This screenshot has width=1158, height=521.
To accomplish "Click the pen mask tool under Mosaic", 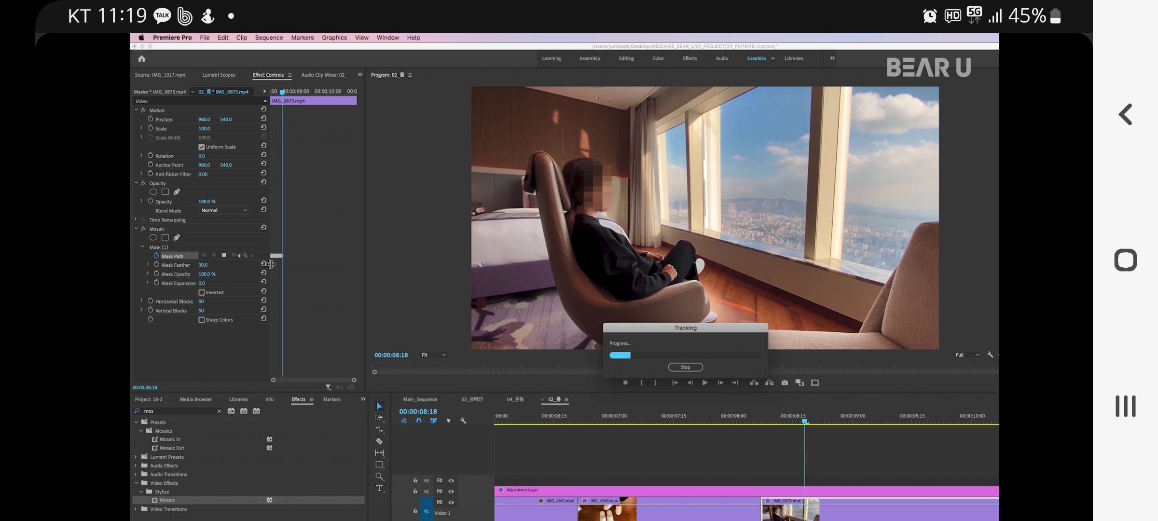I will [x=177, y=237].
